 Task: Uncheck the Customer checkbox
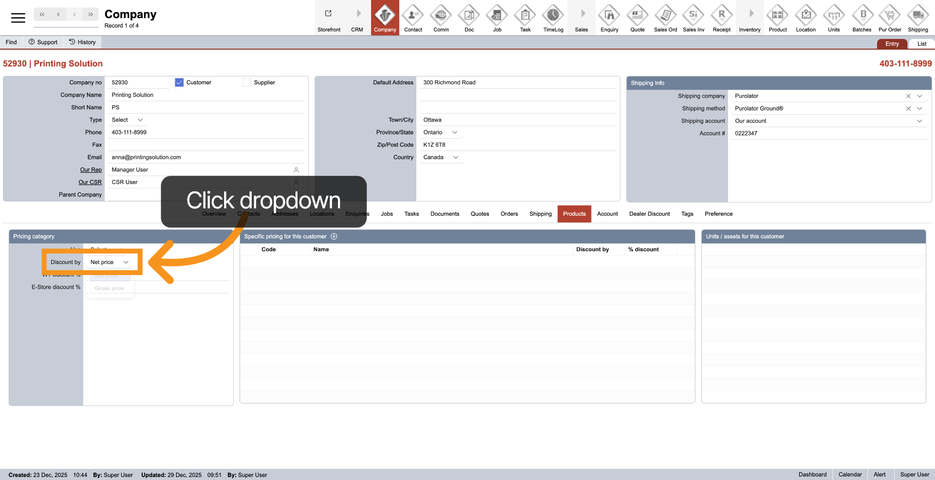click(179, 83)
